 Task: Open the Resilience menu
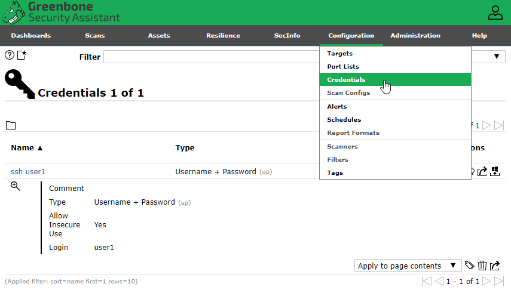[224, 35]
